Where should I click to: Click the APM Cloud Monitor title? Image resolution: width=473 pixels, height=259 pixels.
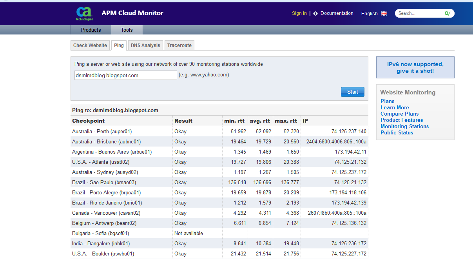click(x=132, y=13)
